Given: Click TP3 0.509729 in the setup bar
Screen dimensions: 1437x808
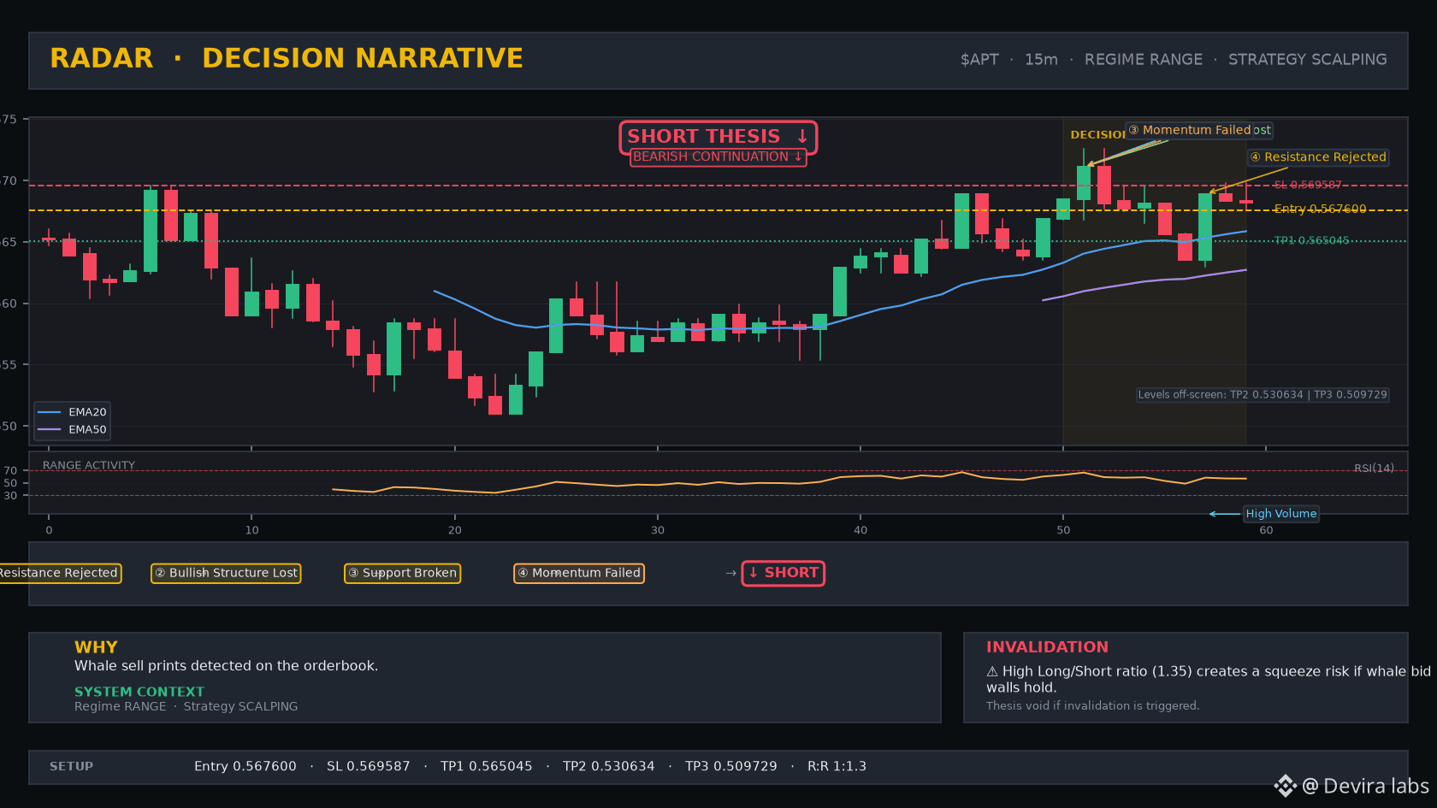Looking at the screenshot, I should click(x=731, y=766).
